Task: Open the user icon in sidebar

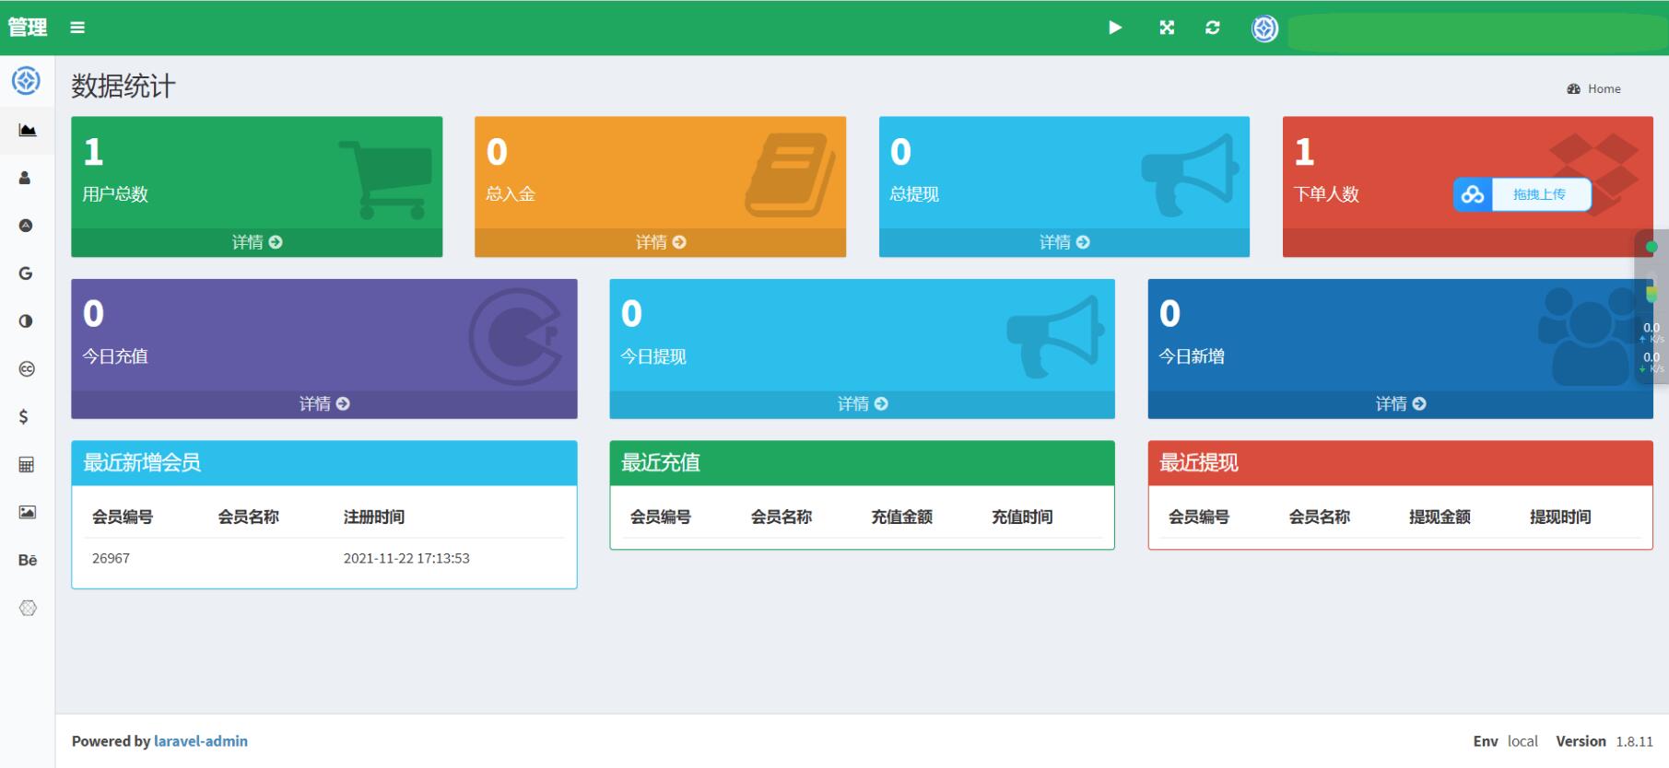Action: pyautogui.click(x=26, y=178)
